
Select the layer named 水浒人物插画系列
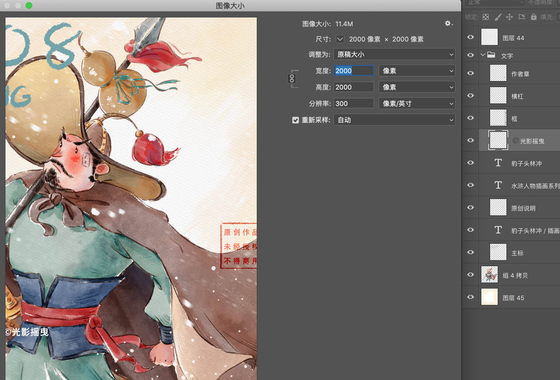535,186
